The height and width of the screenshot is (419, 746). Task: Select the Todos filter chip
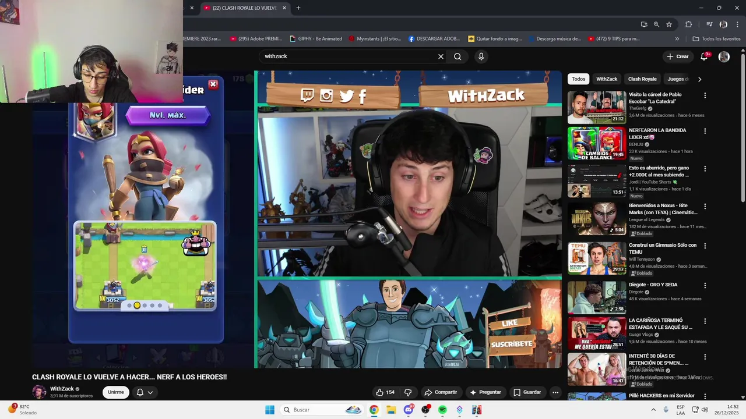pos(579,79)
